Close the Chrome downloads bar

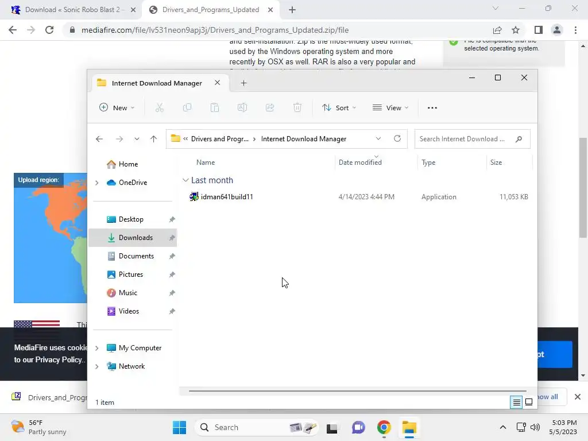point(578,397)
